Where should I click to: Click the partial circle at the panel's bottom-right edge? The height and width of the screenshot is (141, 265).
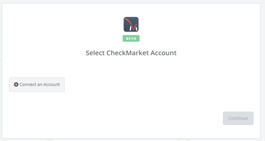tap(184, 140)
